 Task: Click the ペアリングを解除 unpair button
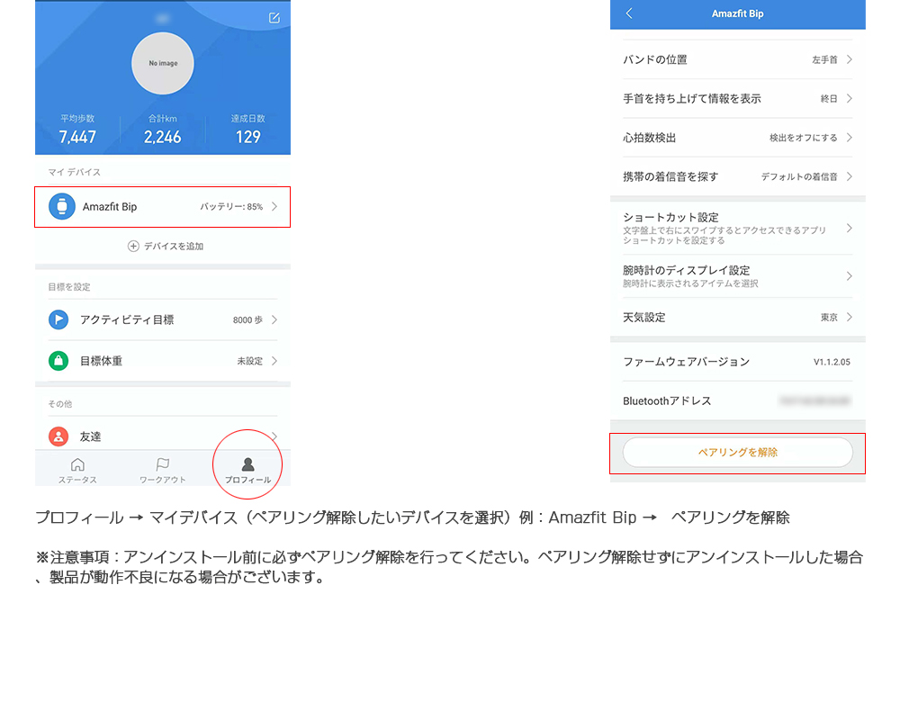738,453
